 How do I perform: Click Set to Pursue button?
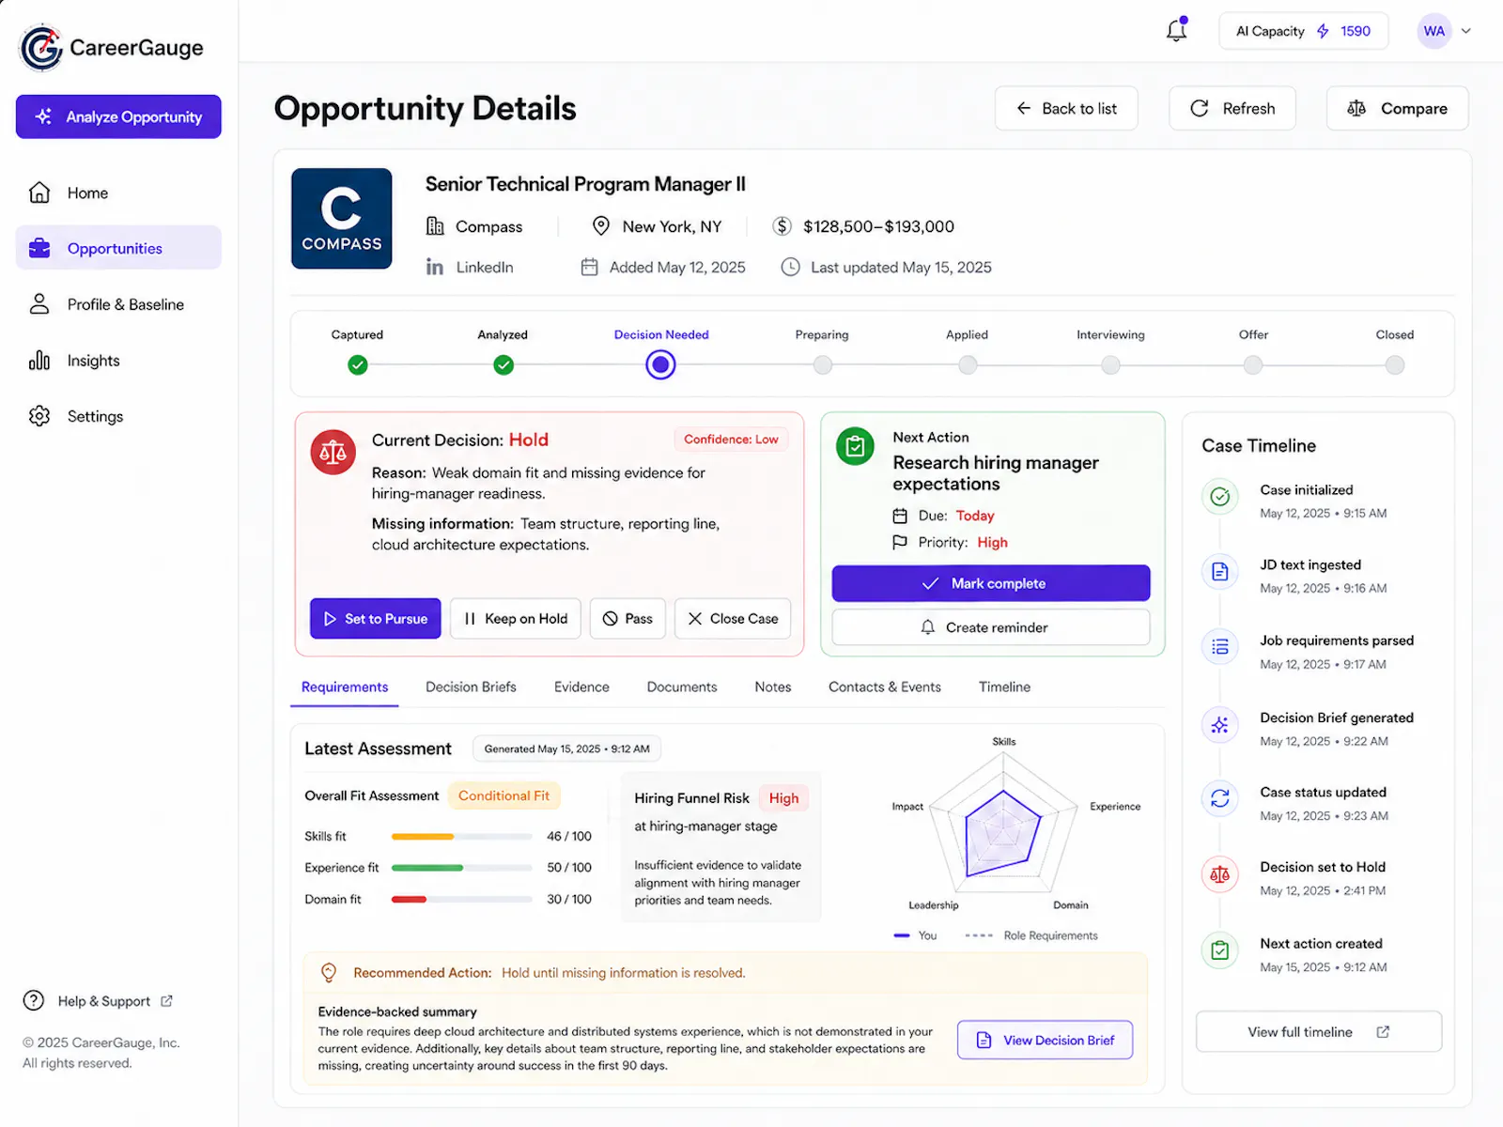coord(376,619)
